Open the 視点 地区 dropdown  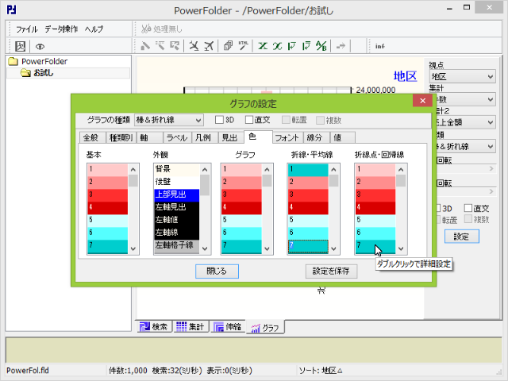tap(462, 77)
